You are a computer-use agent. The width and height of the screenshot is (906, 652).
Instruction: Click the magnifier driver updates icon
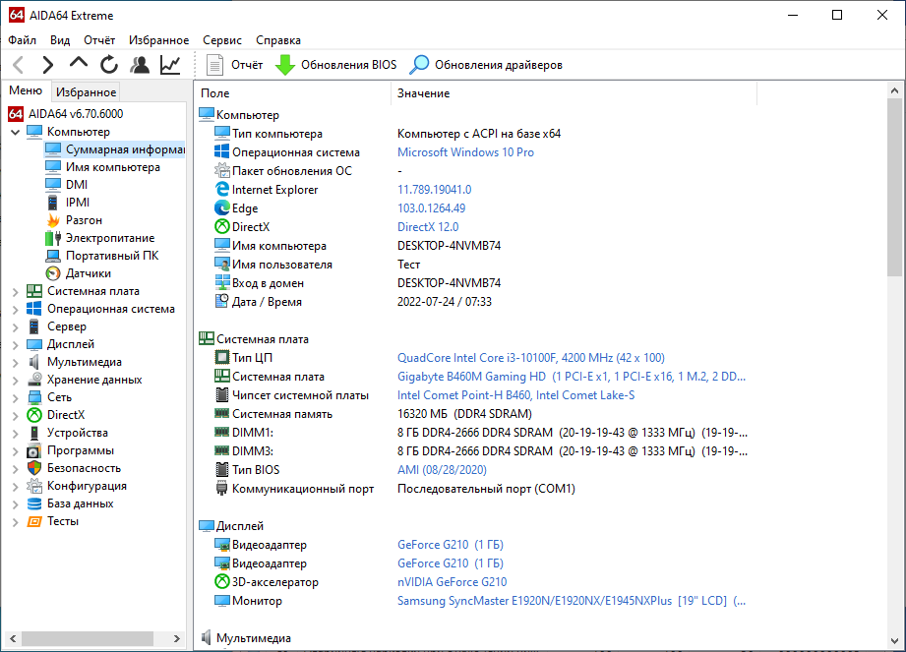(x=419, y=65)
